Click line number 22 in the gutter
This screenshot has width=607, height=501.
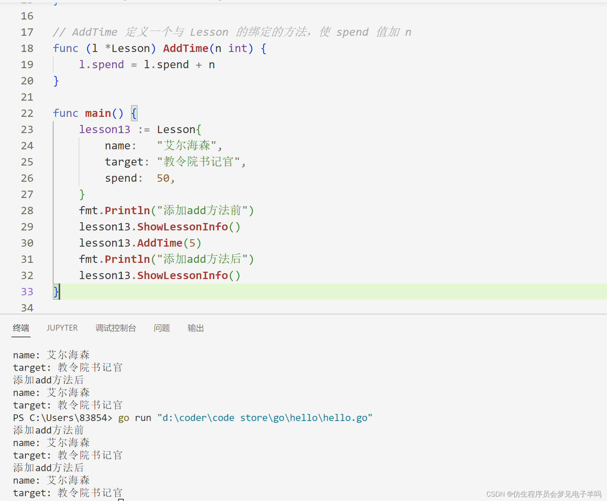pyautogui.click(x=27, y=113)
